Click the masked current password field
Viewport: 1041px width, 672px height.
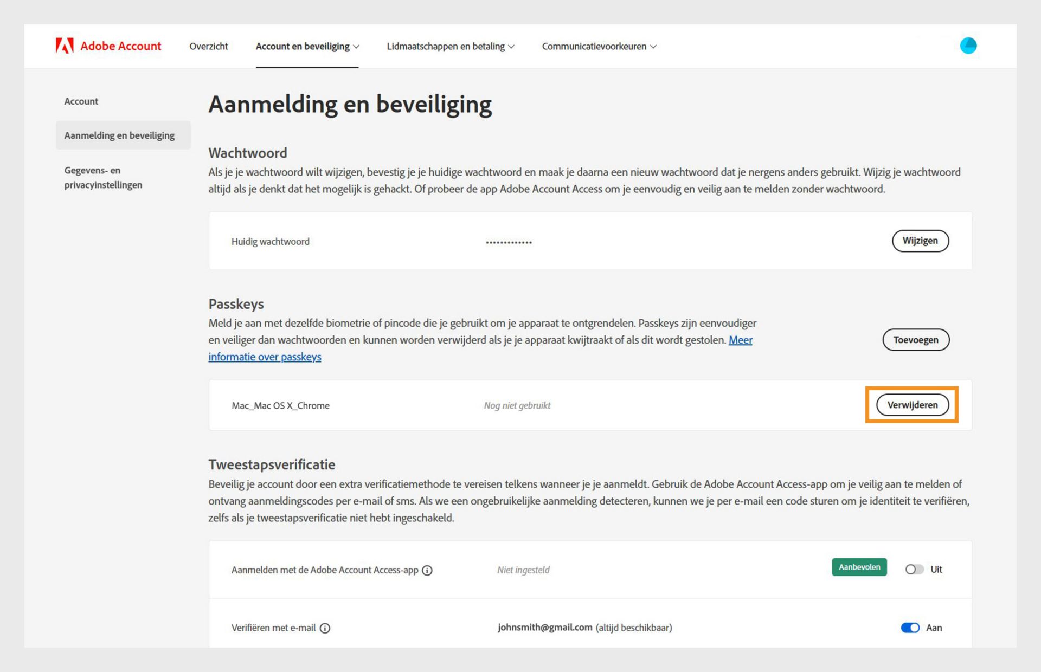509,242
